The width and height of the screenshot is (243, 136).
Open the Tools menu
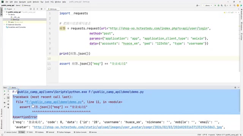[47, 2]
